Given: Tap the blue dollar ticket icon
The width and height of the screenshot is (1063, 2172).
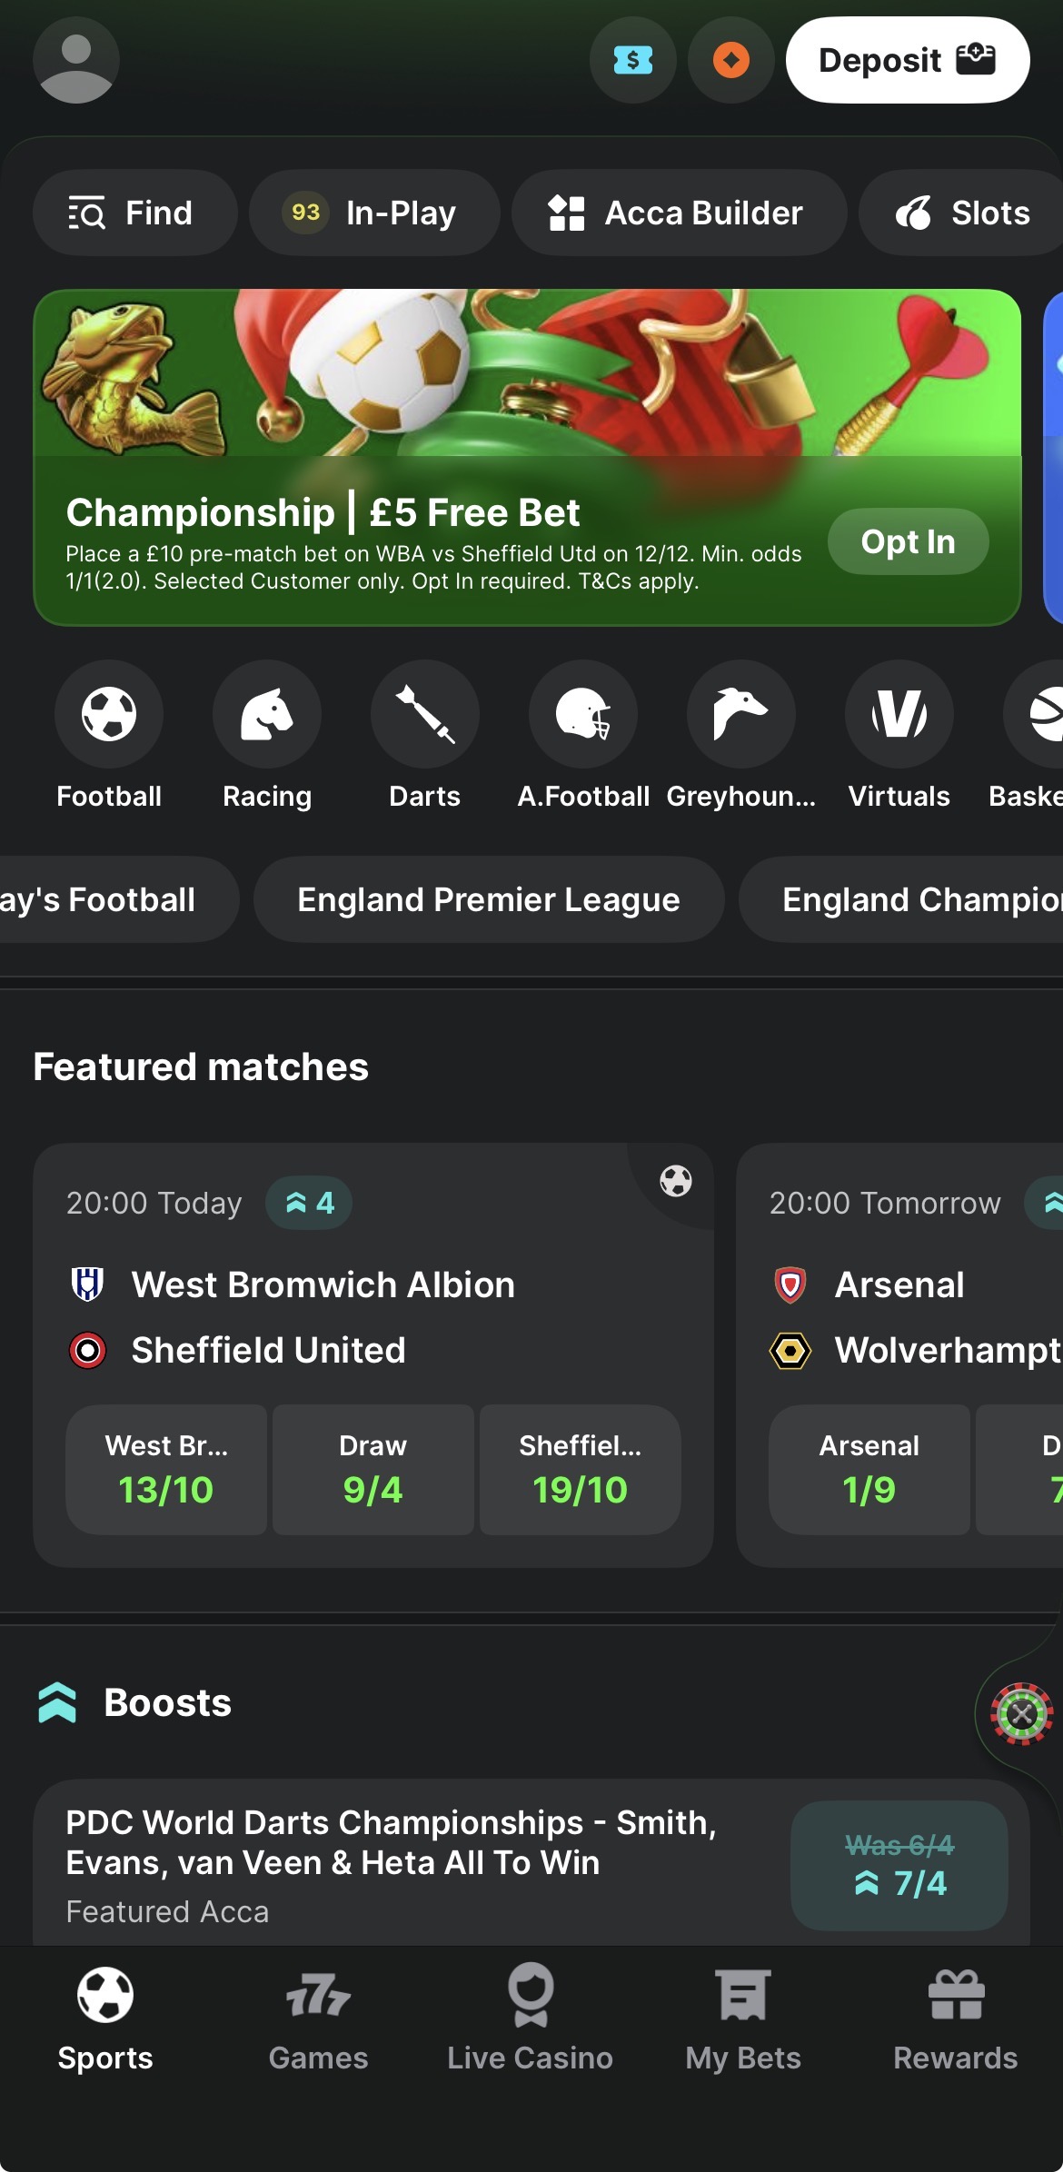Looking at the screenshot, I should (x=633, y=61).
